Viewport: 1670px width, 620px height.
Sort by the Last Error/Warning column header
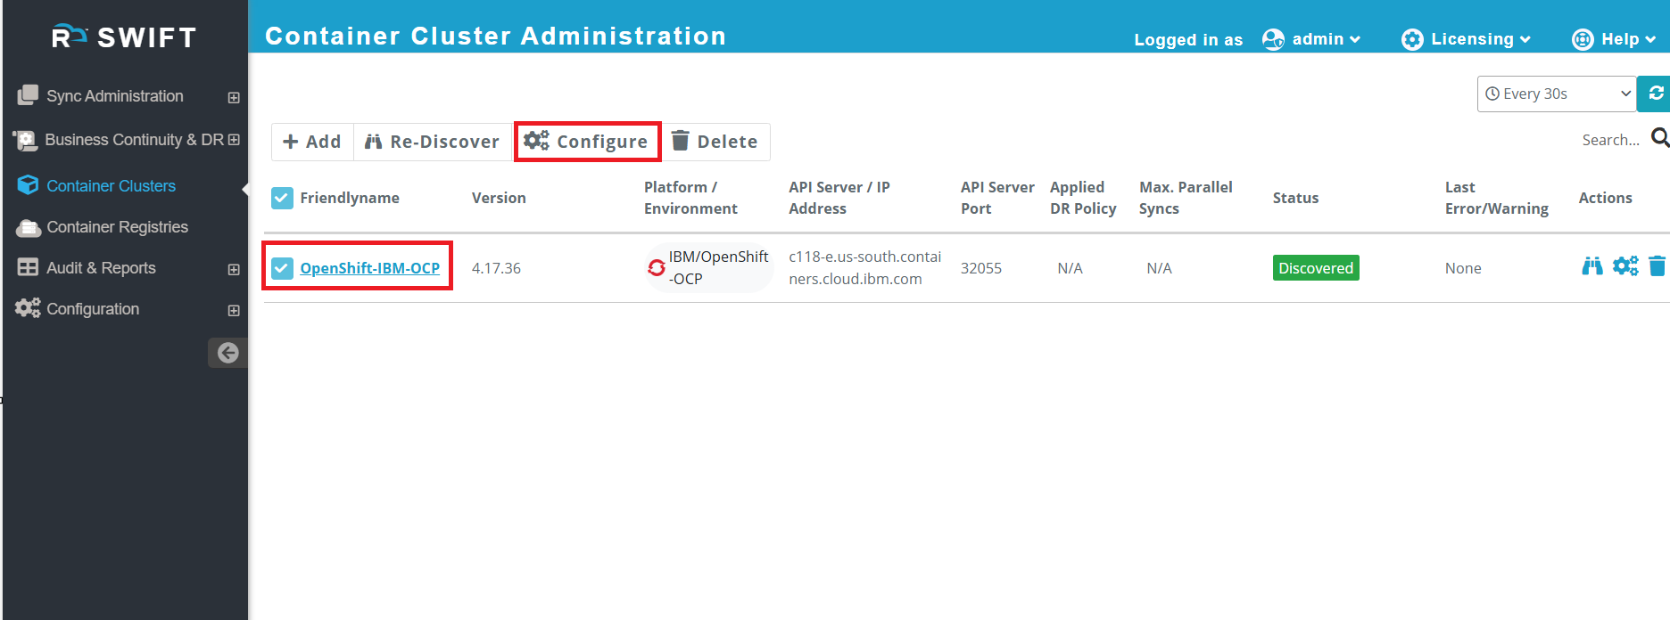(x=1497, y=198)
